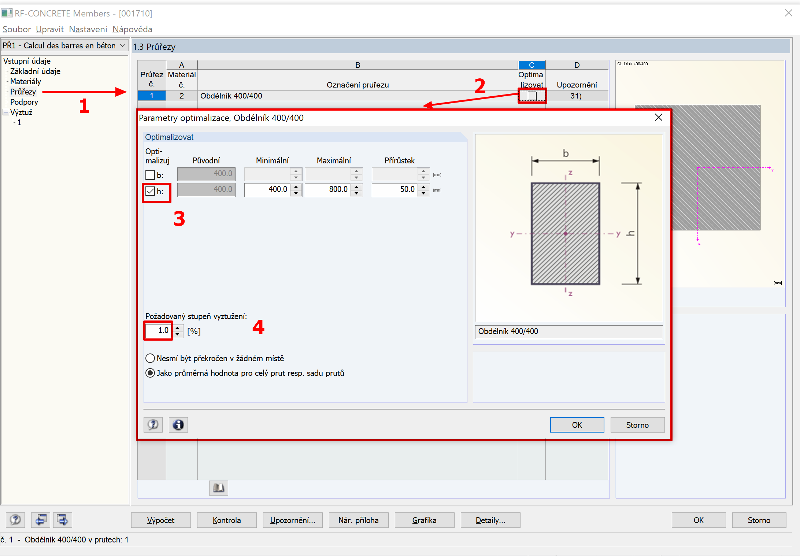Collapse the Výztuž tree node
This screenshot has height=556, width=800.
coord(6,112)
